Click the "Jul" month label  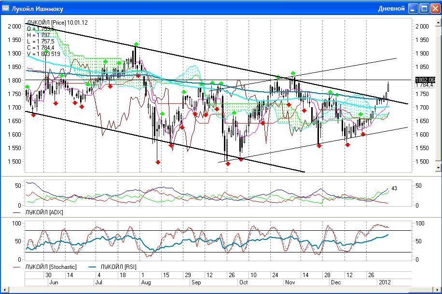(98, 282)
